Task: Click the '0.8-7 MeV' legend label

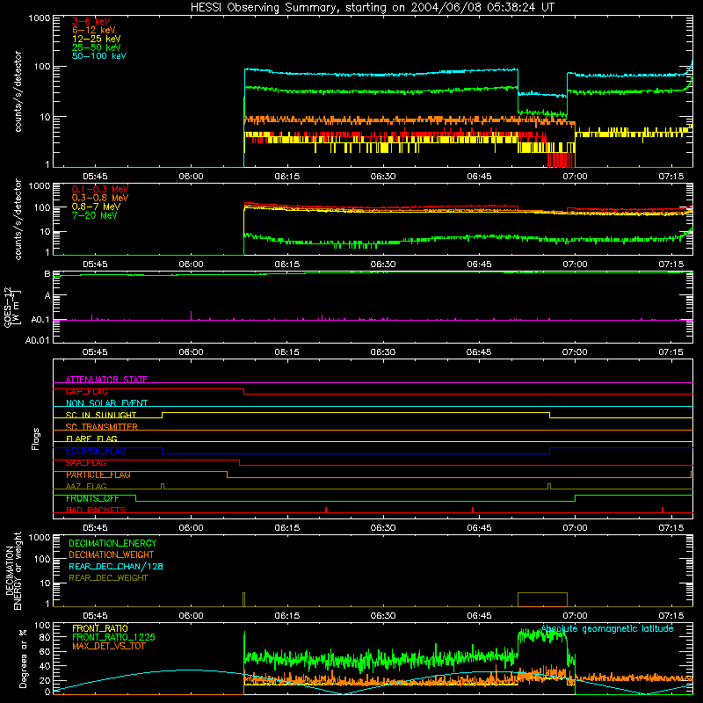Action: click(96, 207)
